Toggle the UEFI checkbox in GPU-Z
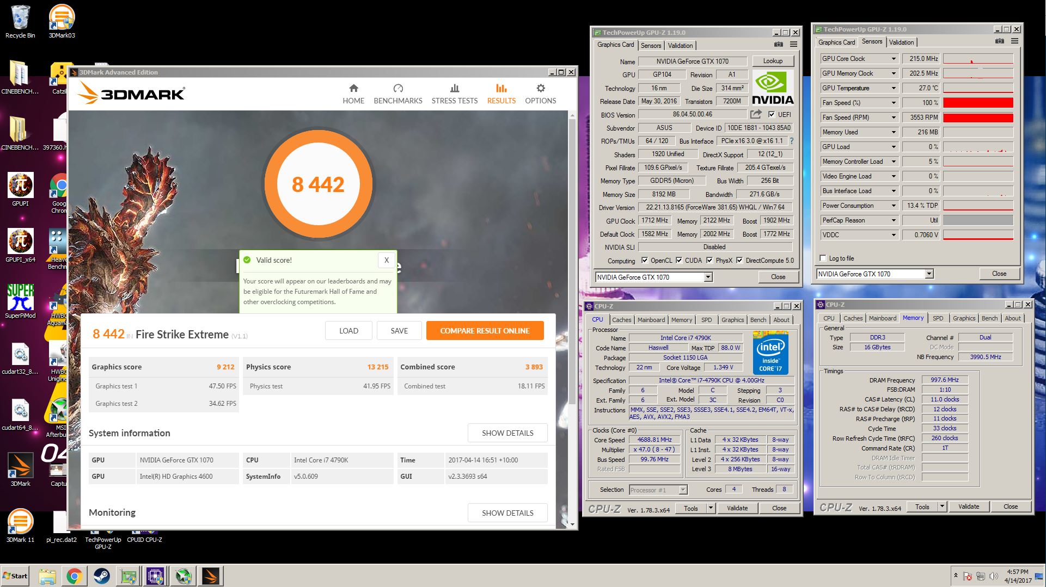Image resolution: width=1046 pixels, height=587 pixels. click(772, 114)
